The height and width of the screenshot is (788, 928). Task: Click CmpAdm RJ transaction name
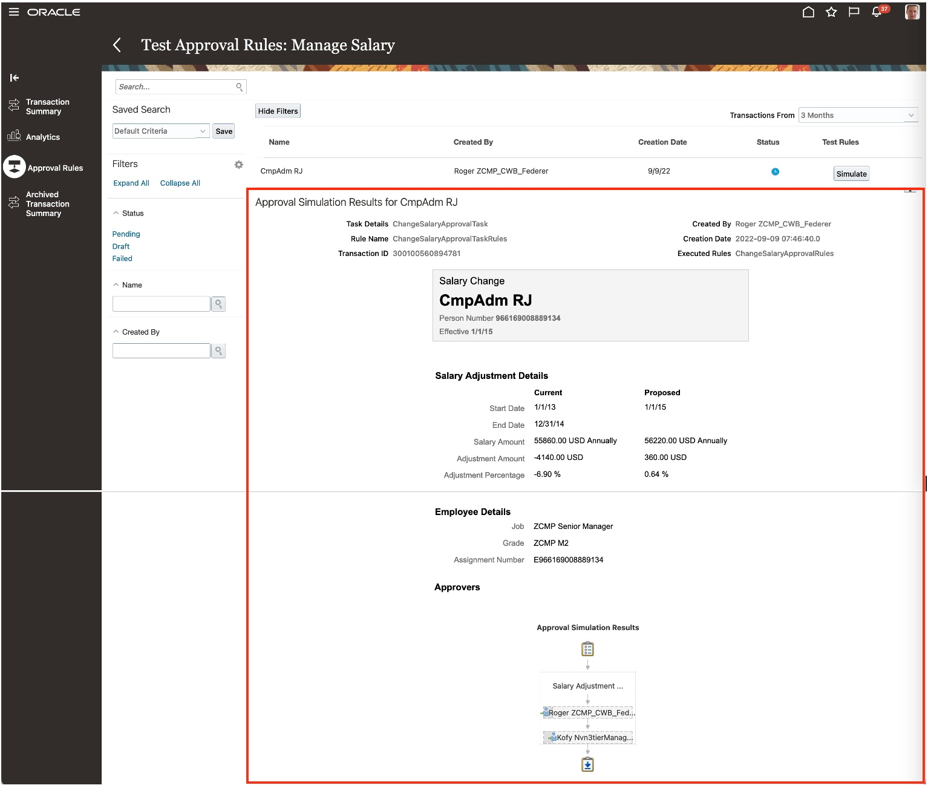tap(281, 171)
